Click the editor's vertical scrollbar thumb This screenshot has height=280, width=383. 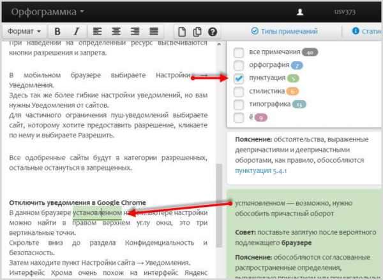point(219,206)
